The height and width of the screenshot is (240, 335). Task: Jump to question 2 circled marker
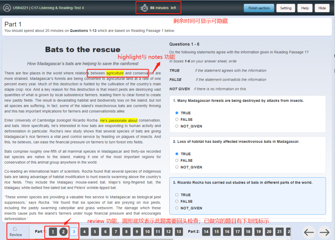point(63,232)
